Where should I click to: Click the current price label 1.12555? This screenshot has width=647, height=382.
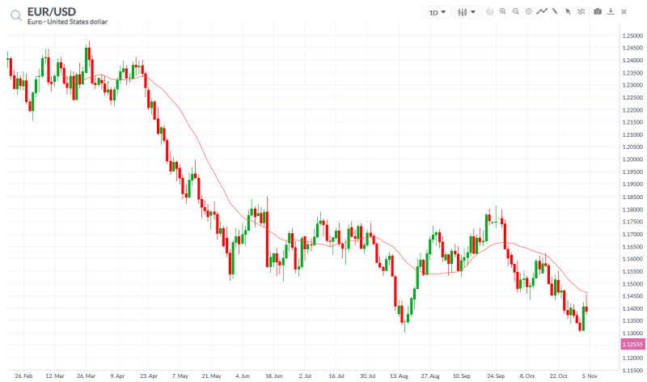(x=631, y=344)
